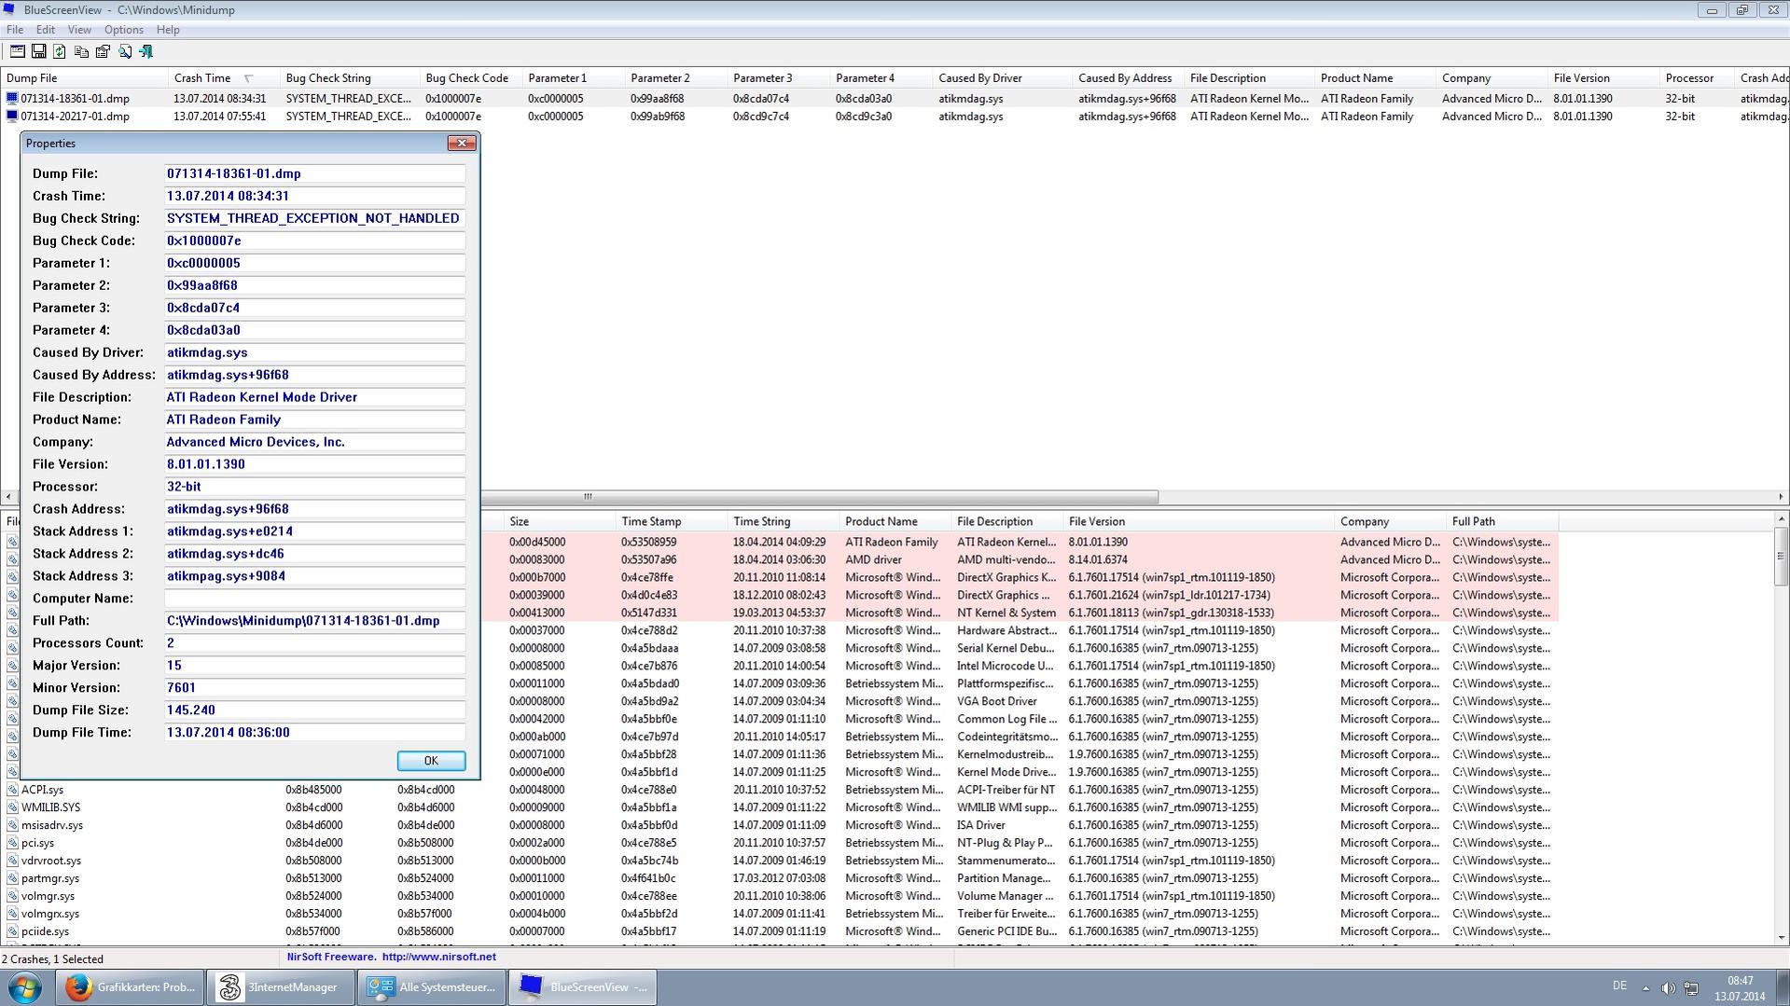This screenshot has width=1790, height=1006.
Task: Click the driver name ACPI.sys
Action: coord(43,790)
